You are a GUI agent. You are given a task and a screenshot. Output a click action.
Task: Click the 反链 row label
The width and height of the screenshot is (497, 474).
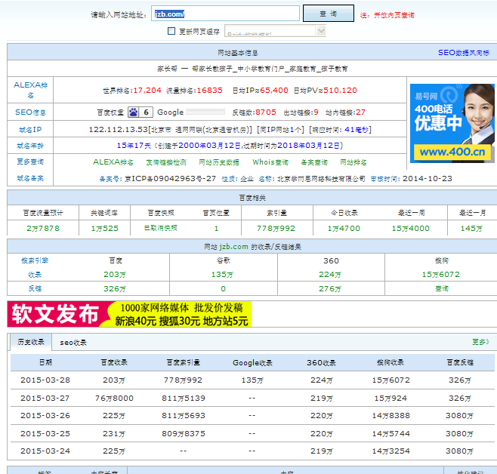[x=35, y=288]
